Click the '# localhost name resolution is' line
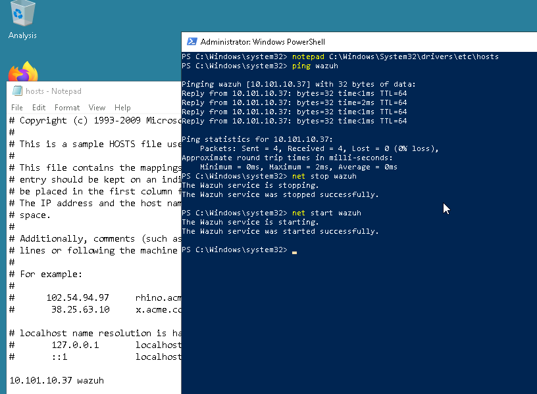This screenshot has width=537, height=394. pyautogui.click(x=95, y=333)
